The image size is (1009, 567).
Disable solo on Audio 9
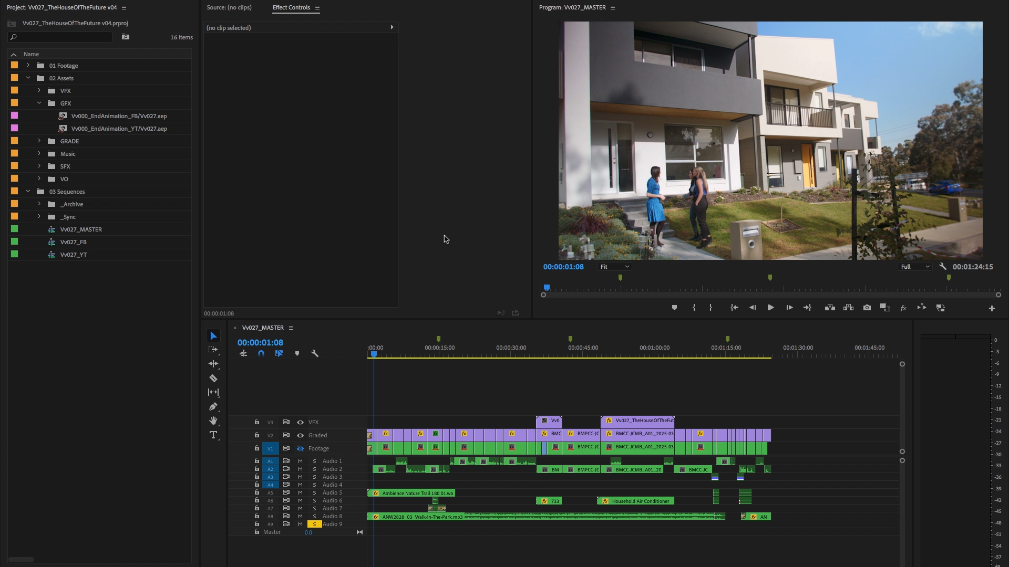[x=314, y=524]
